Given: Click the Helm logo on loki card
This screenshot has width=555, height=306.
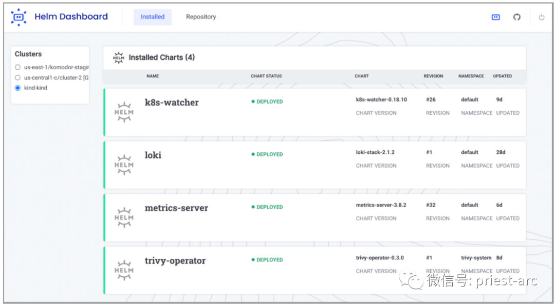Looking at the screenshot, I should [124, 165].
